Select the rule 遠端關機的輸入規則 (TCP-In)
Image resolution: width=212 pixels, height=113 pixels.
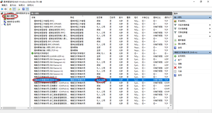pyautogui.click(x=100, y=51)
